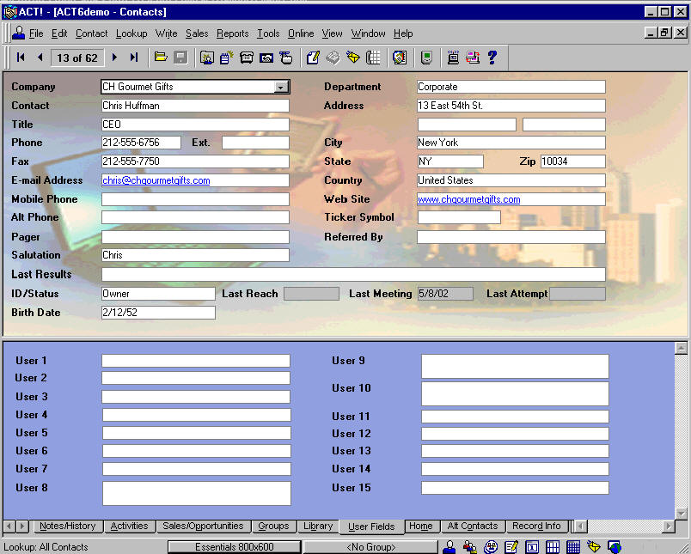The width and height of the screenshot is (691, 554).
Task: Open Task List icon in status bar
Action: 511,547
